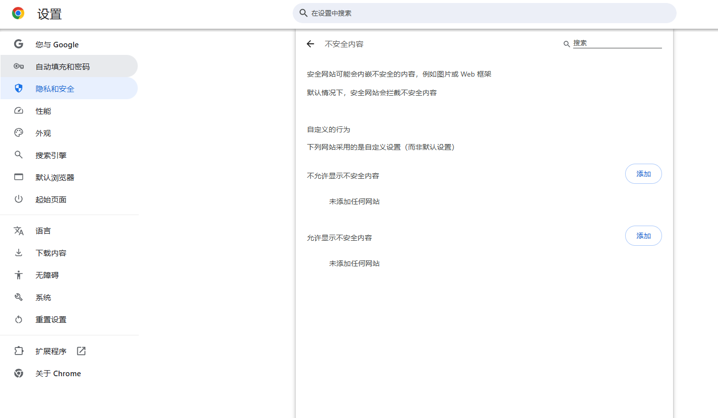Select 隐私和安全 in the sidebar
The image size is (718, 418).
tap(69, 89)
